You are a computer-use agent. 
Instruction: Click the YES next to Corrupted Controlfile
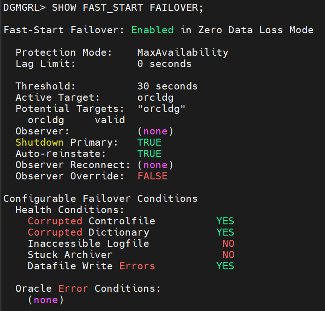[225, 221]
